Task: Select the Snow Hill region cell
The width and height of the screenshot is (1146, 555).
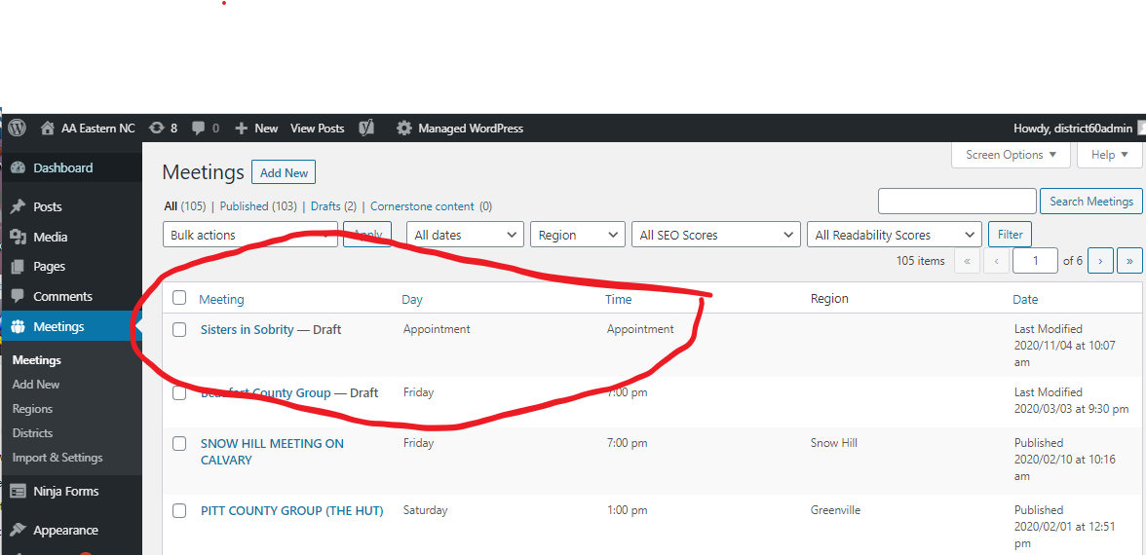Action: coord(834,443)
